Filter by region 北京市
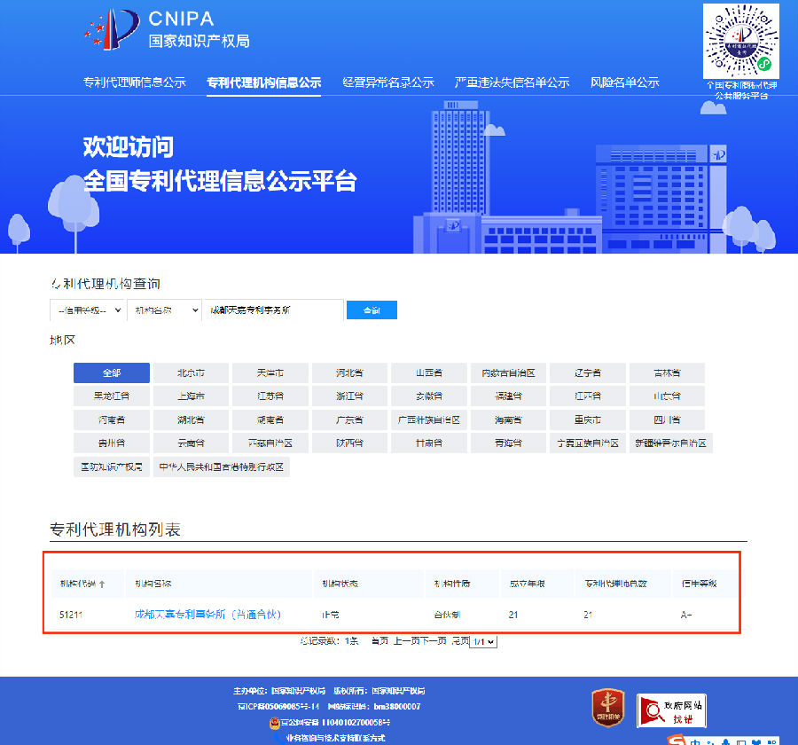The width and height of the screenshot is (798, 745). tap(191, 372)
